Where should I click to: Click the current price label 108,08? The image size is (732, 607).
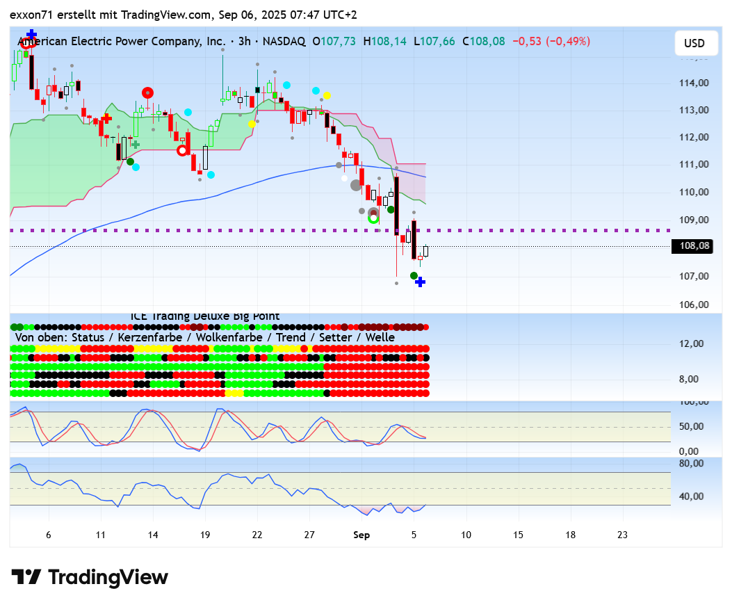[692, 245]
